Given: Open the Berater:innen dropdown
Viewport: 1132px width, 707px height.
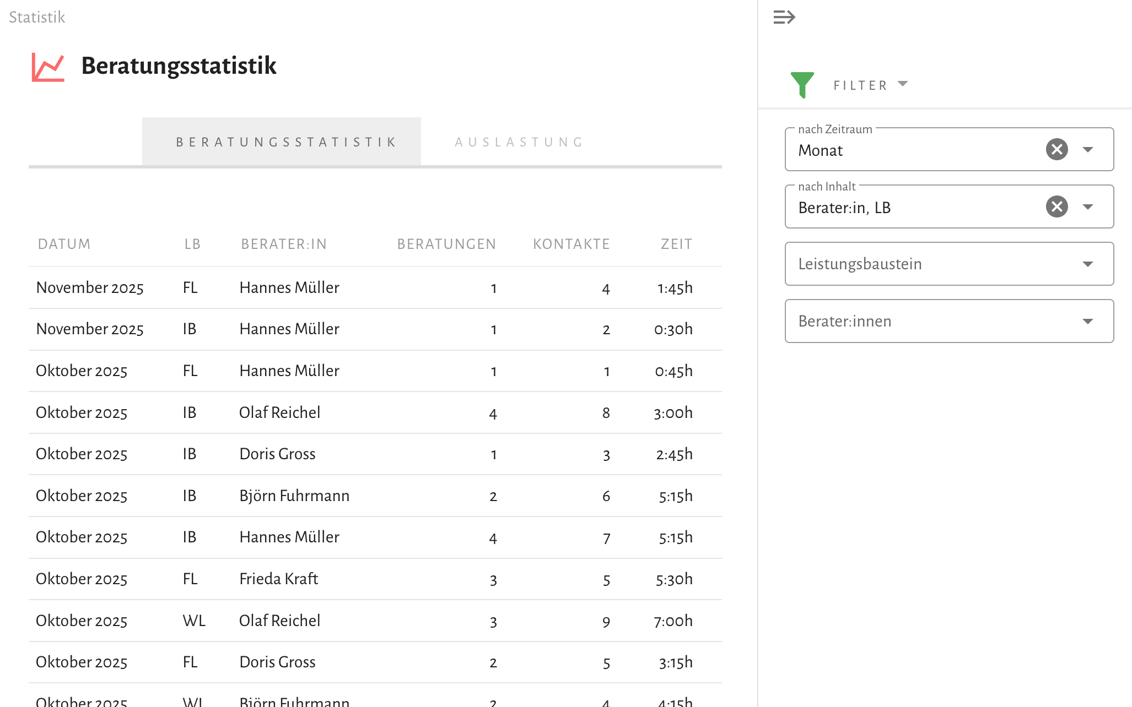Looking at the screenshot, I should (949, 321).
